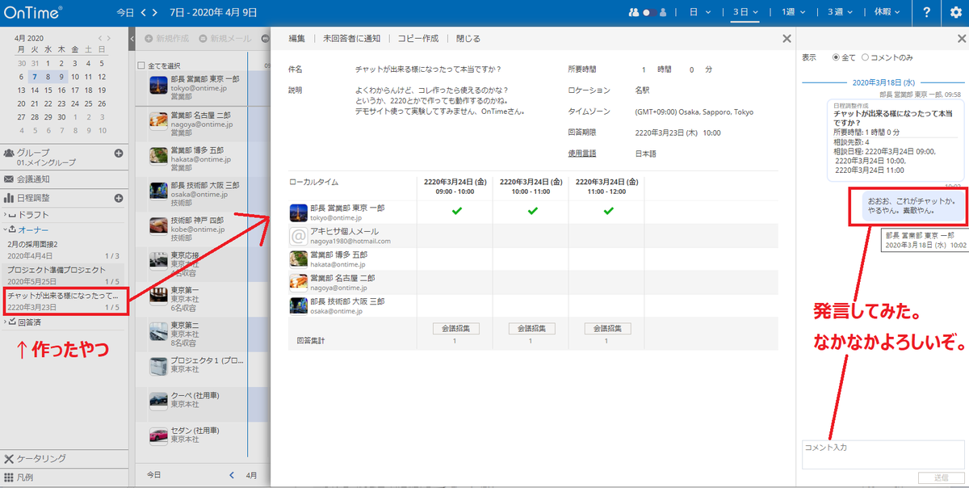Check the 全てを選択 checkbox
Screen dimensions: 969x488
(141, 65)
